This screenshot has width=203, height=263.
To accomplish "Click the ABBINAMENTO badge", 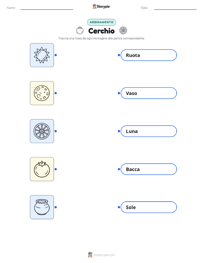I will tap(101, 22).
